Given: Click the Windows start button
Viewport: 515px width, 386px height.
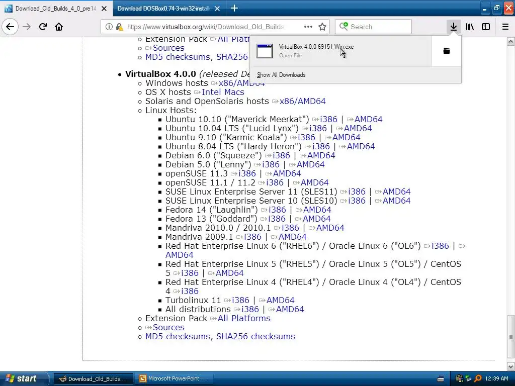Looking at the screenshot, I should [x=24, y=378].
